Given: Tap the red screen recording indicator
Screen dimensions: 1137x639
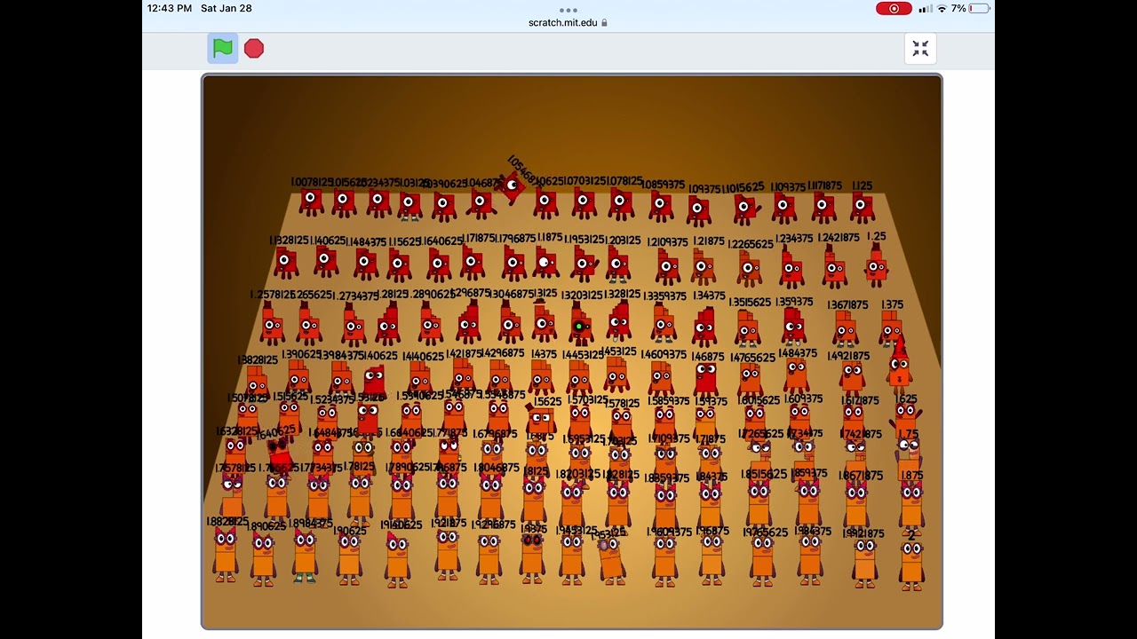Looking at the screenshot, I should [x=894, y=9].
